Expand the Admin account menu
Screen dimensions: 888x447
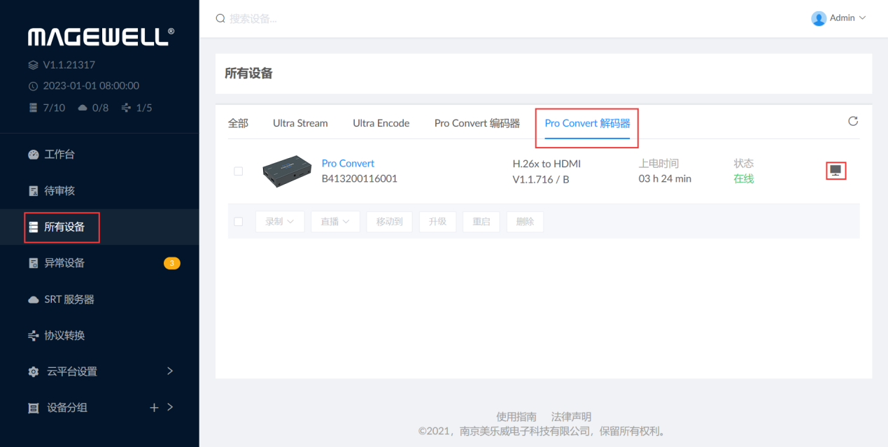[x=862, y=18]
